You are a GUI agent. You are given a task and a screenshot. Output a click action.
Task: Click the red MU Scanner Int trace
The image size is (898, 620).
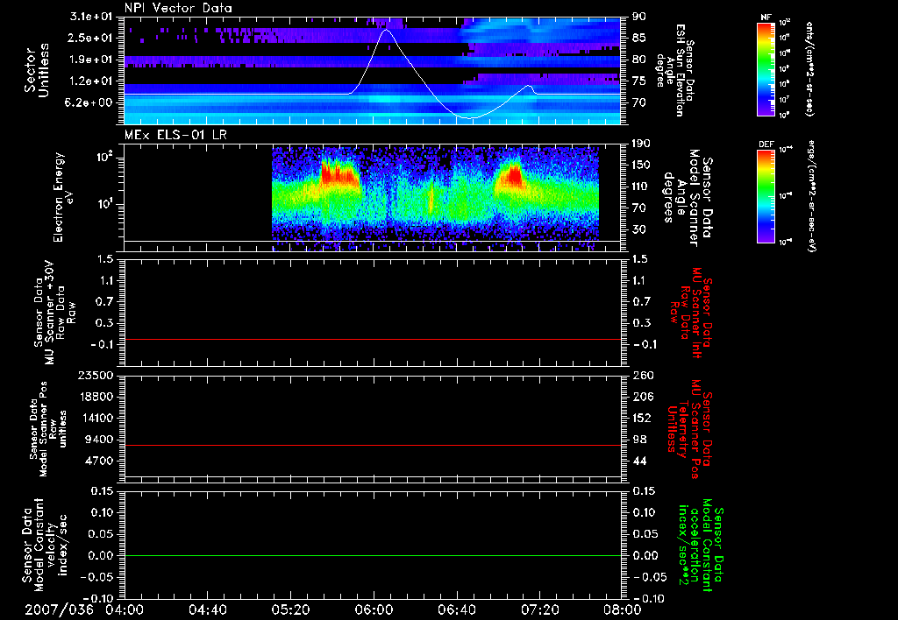click(x=372, y=339)
